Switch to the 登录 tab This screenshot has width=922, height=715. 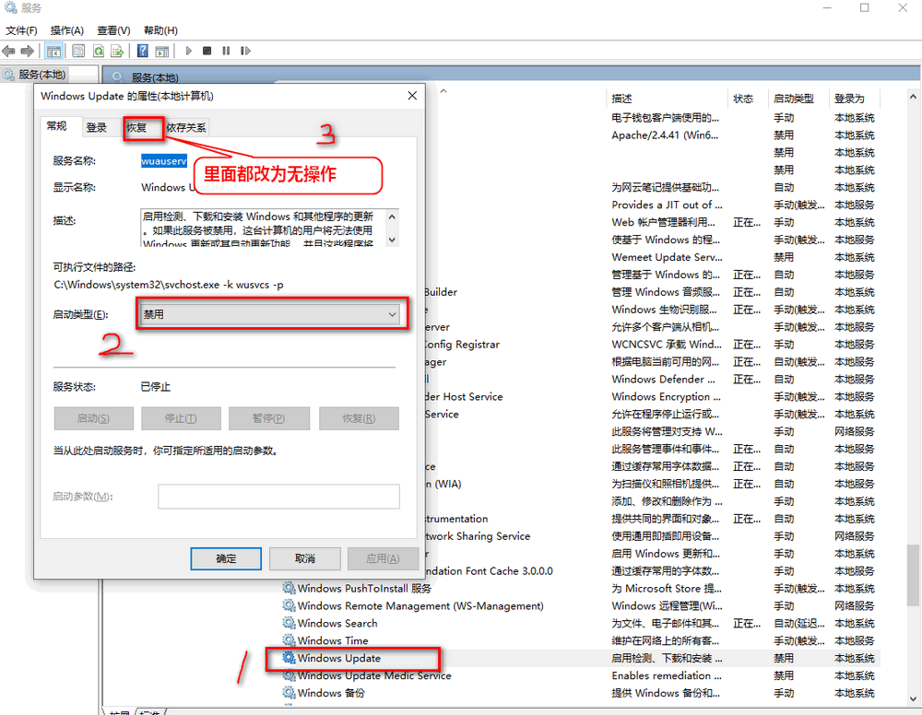point(97,127)
